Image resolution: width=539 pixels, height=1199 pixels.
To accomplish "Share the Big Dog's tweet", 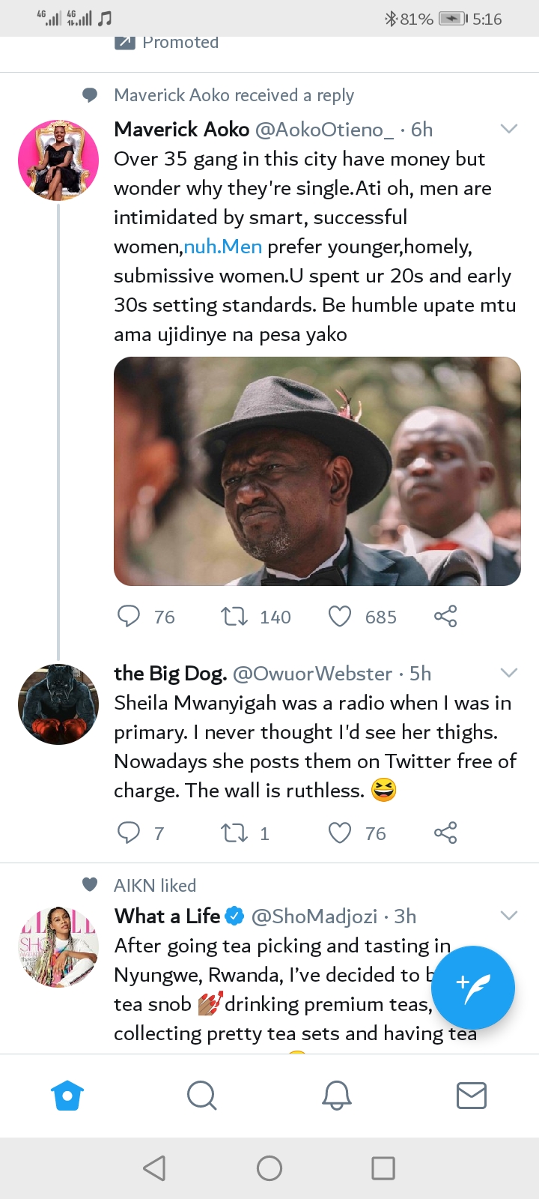I will tap(445, 833).
